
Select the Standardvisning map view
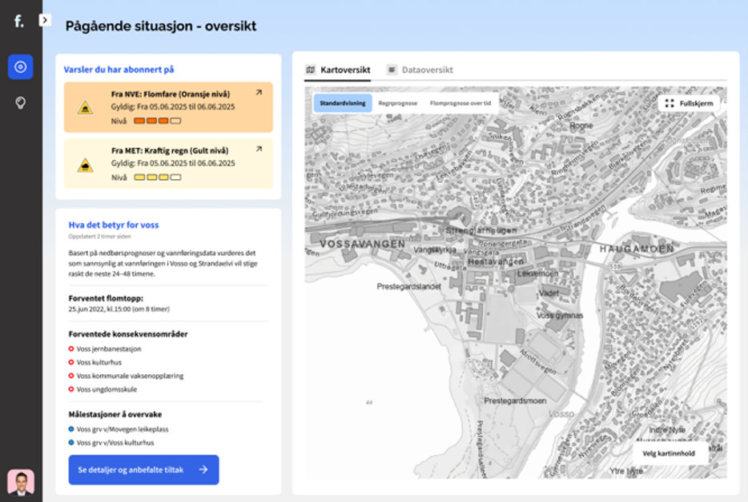tap(343, 103)
